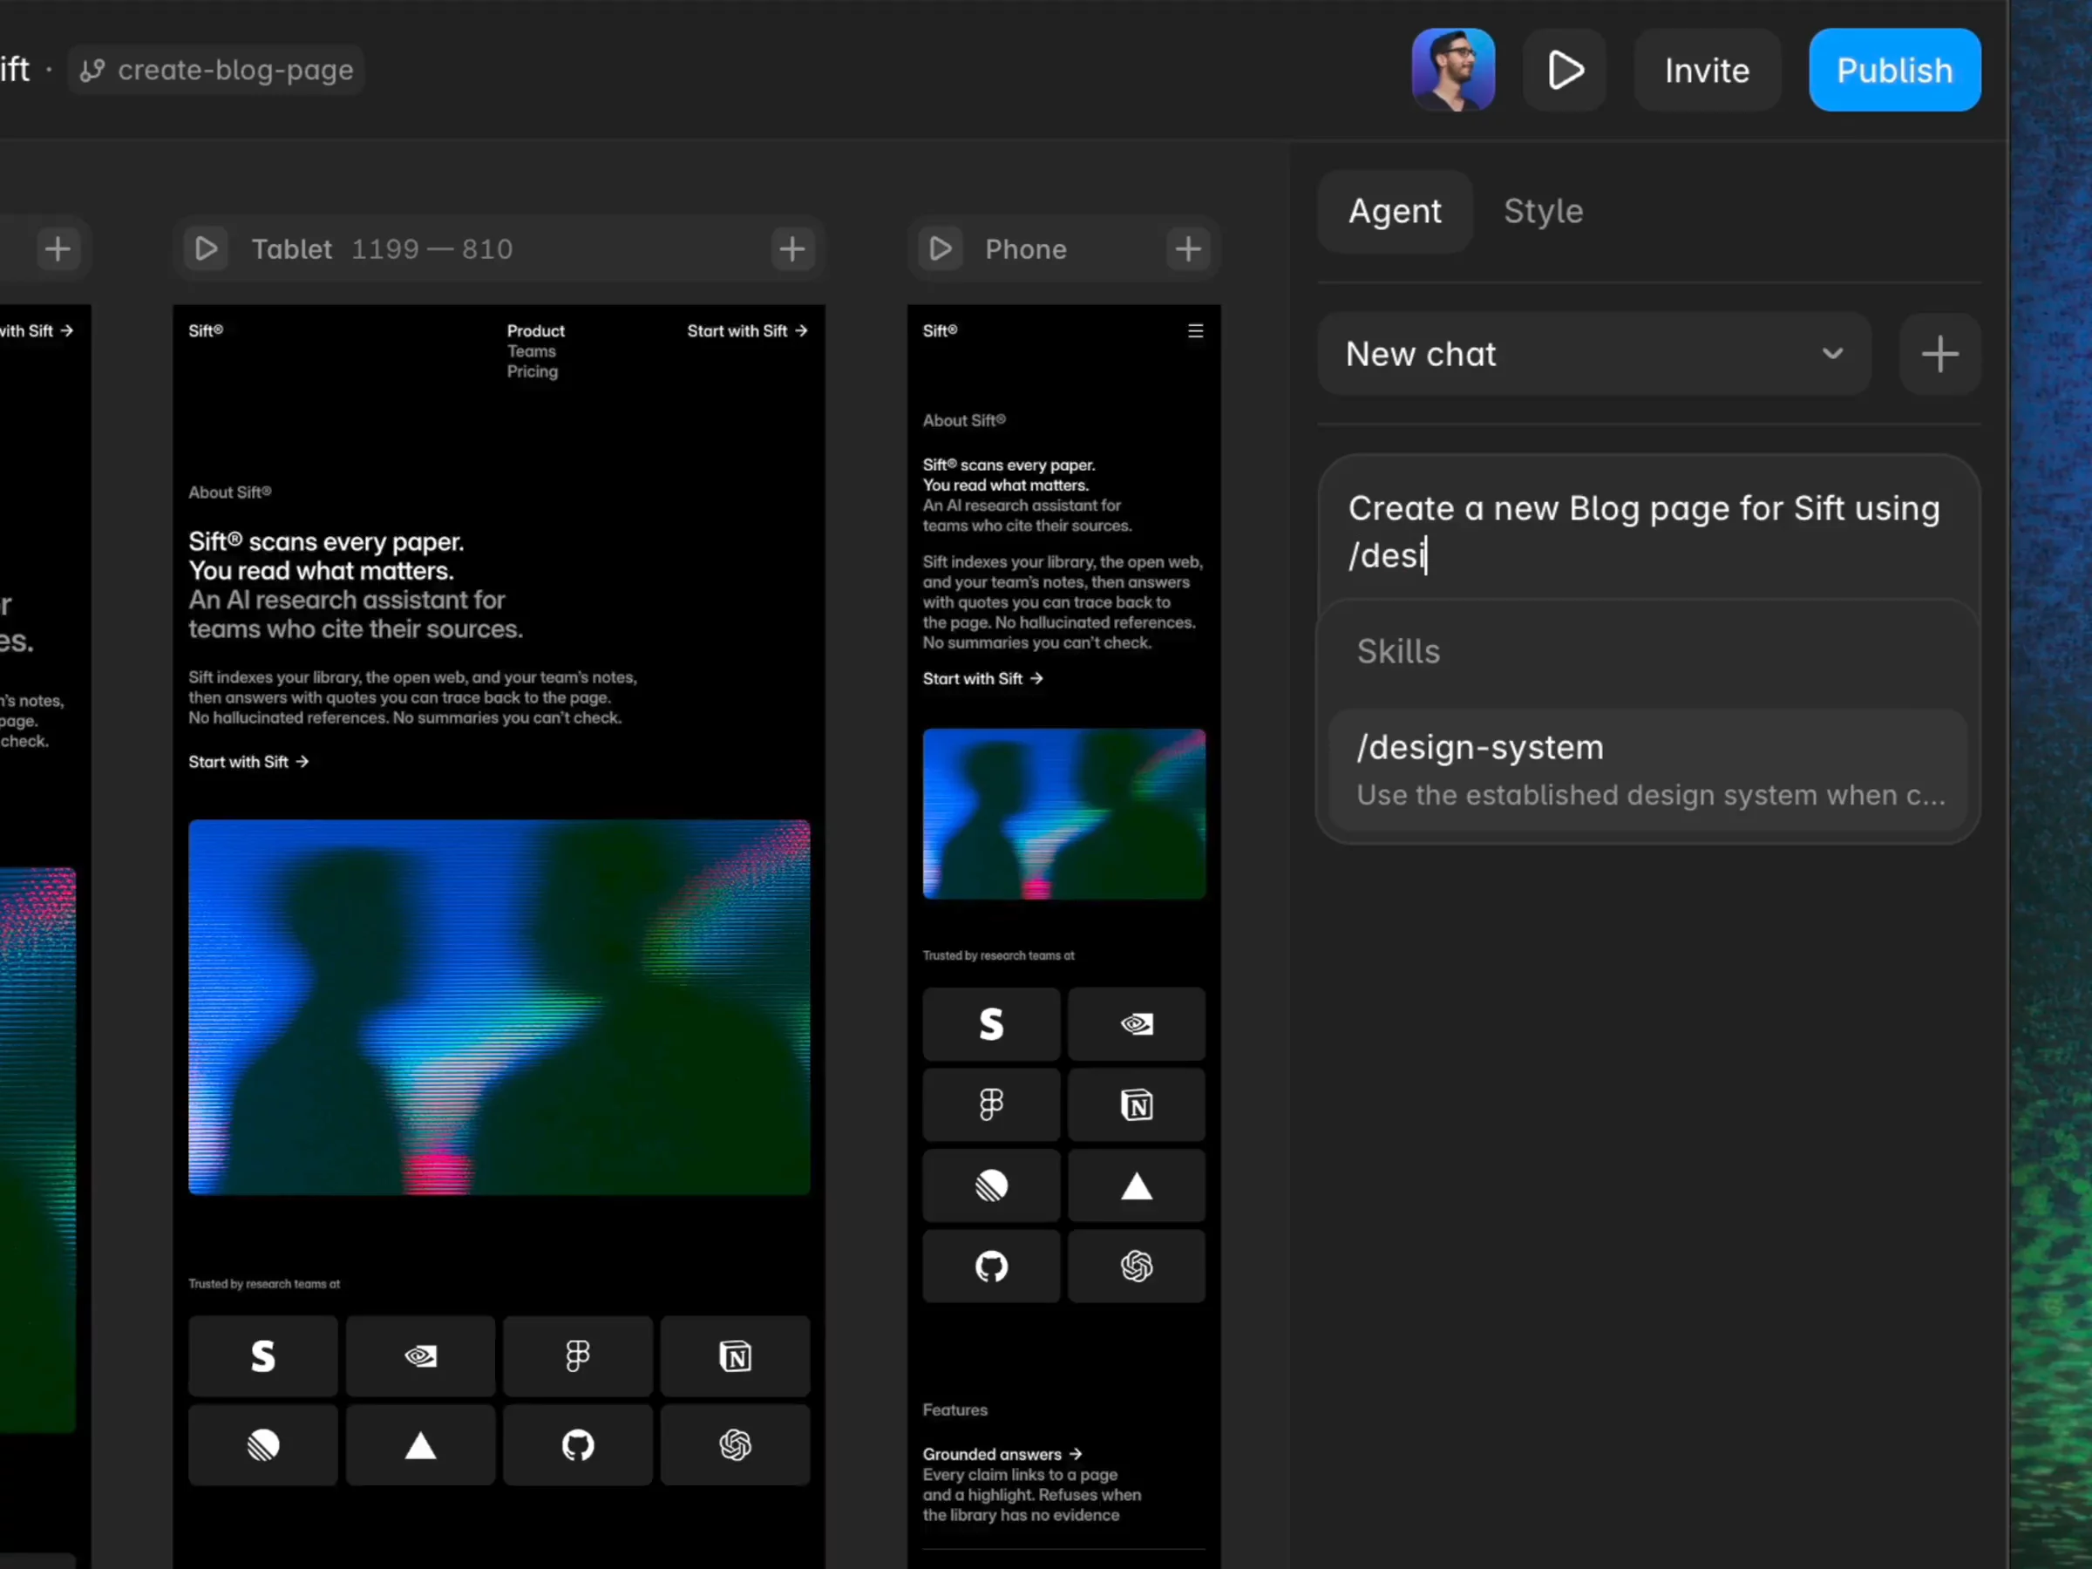The width and height of the screenshot is (2092, 1569).
Task: Click Teams nav link in Tablet preview
Action: pos(532,351)
